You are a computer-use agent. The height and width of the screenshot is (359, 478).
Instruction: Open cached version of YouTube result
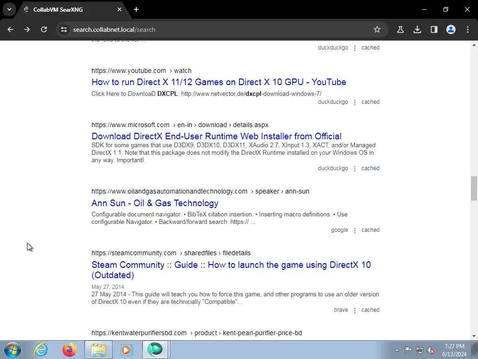coord(370,102)
